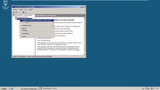Image resolution: width=160 pixels, height=90 pixels.
Task: Click the Estado del servidor icon
Action: coord(16,17)
